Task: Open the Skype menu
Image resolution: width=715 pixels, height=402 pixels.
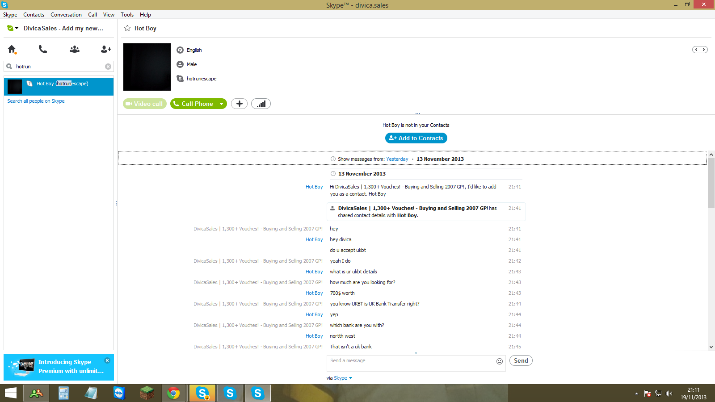Action: (10, 15)
